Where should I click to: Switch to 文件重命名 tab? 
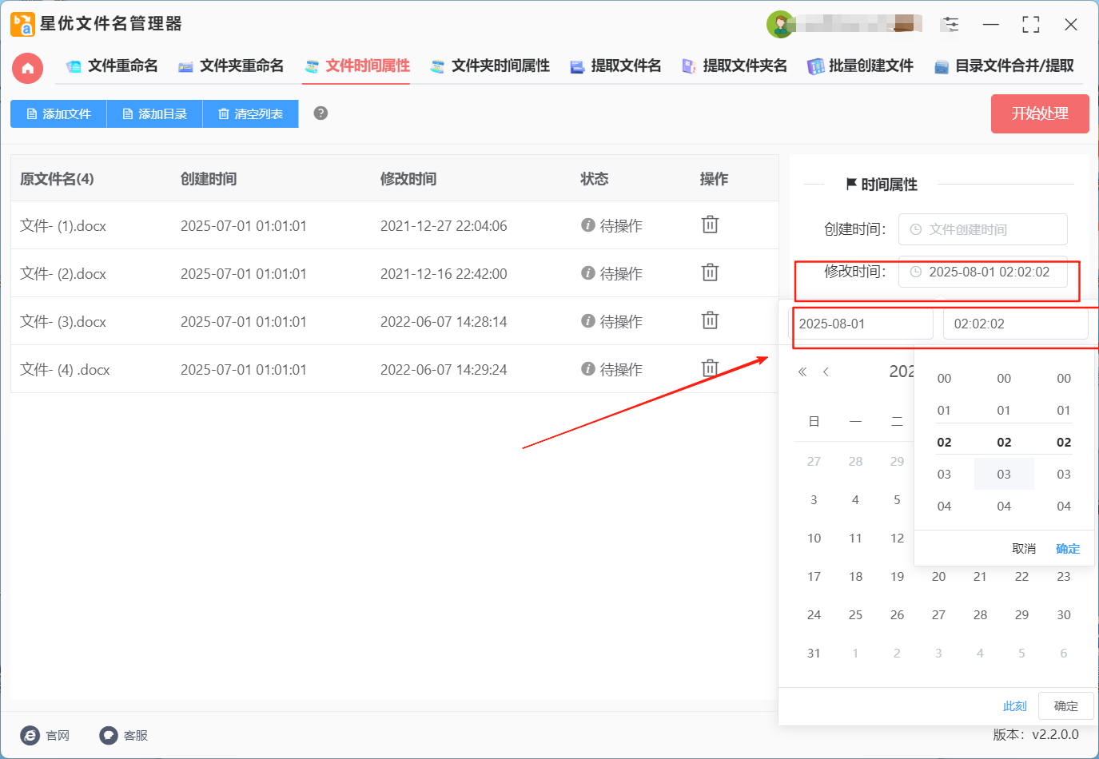(x=112, y=66)
